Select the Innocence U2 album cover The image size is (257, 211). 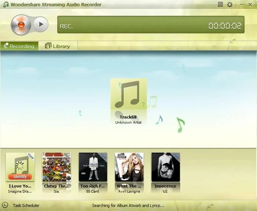pos(166,167)
